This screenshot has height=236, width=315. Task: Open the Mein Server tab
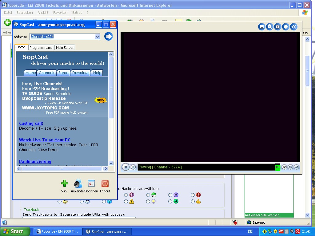pos(65,48)
